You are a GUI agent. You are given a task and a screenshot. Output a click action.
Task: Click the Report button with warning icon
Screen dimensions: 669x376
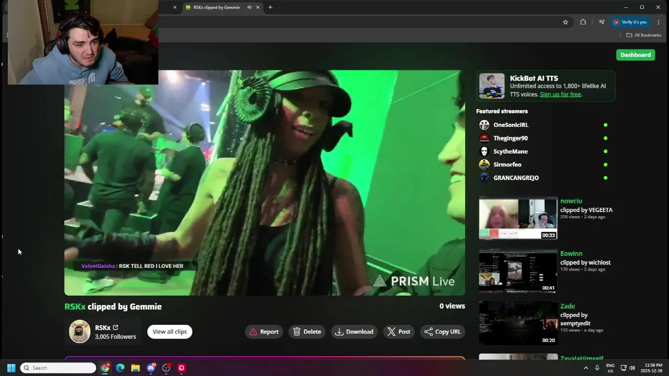point(264,332)
